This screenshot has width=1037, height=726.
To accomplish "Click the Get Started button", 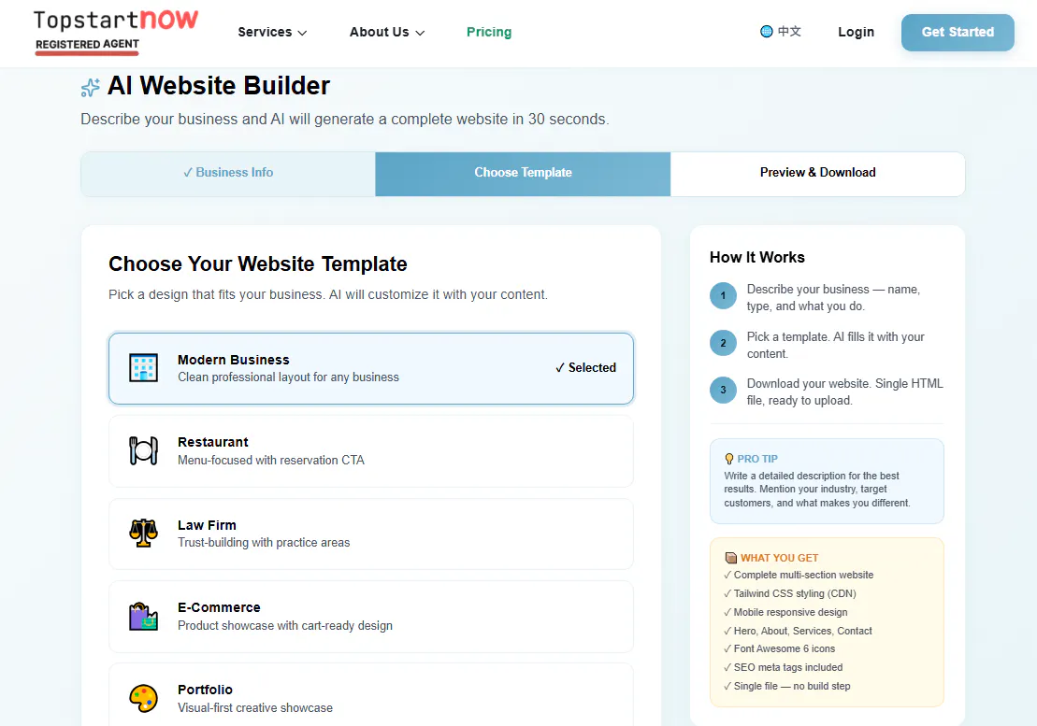I will 958,33.
